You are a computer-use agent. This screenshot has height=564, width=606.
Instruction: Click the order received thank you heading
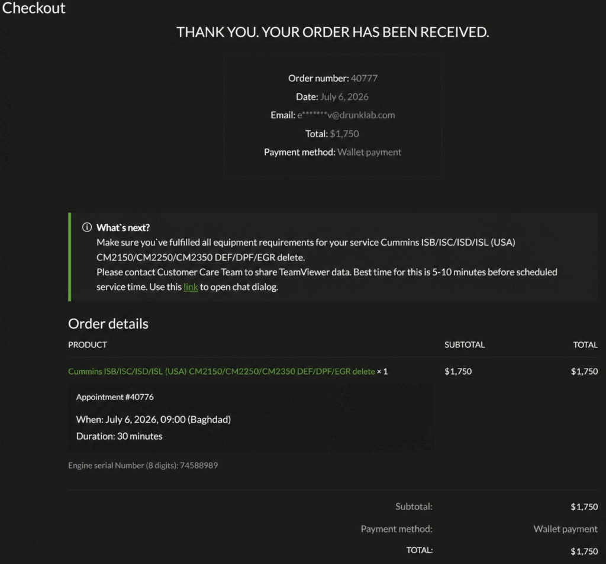(333, 32)
